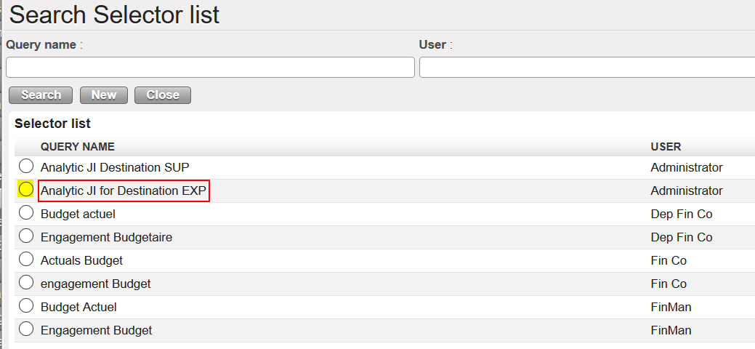Select the Engagement Budgetaire radio button

tap(26, 236)
